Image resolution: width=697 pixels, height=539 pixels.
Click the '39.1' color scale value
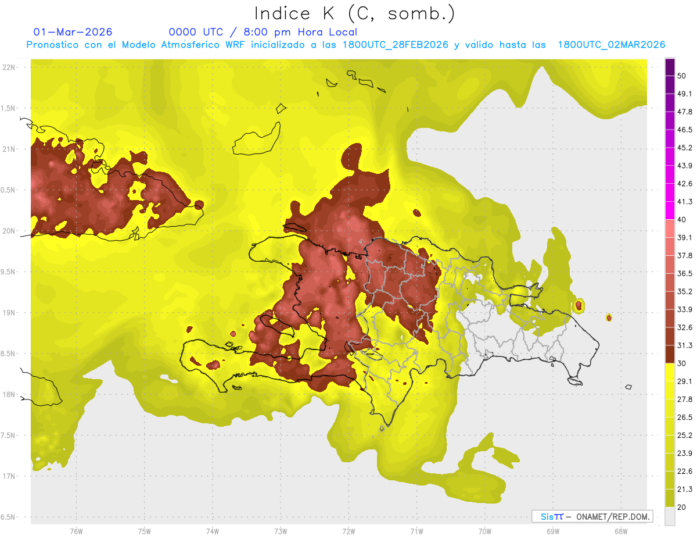(x=685, y=238)
